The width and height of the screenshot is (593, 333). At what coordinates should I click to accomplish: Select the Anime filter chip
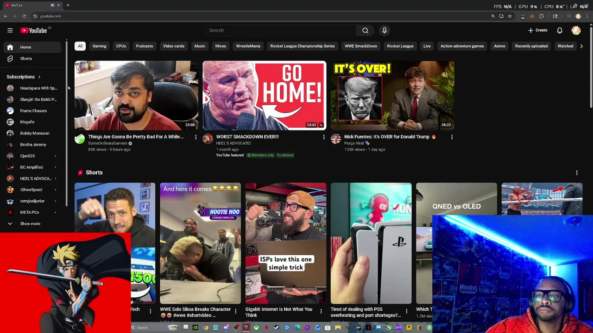[499, 46]
